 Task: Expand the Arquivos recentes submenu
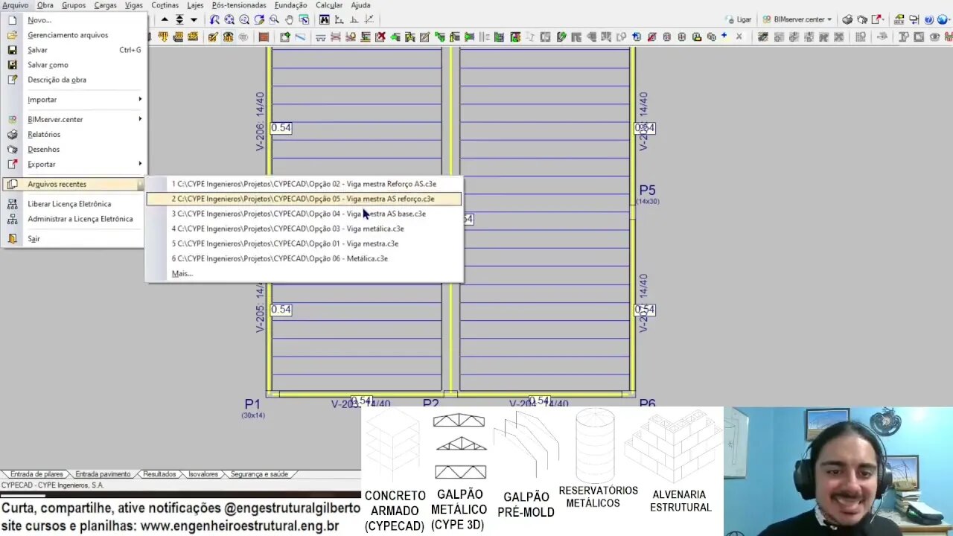(73, 185)
